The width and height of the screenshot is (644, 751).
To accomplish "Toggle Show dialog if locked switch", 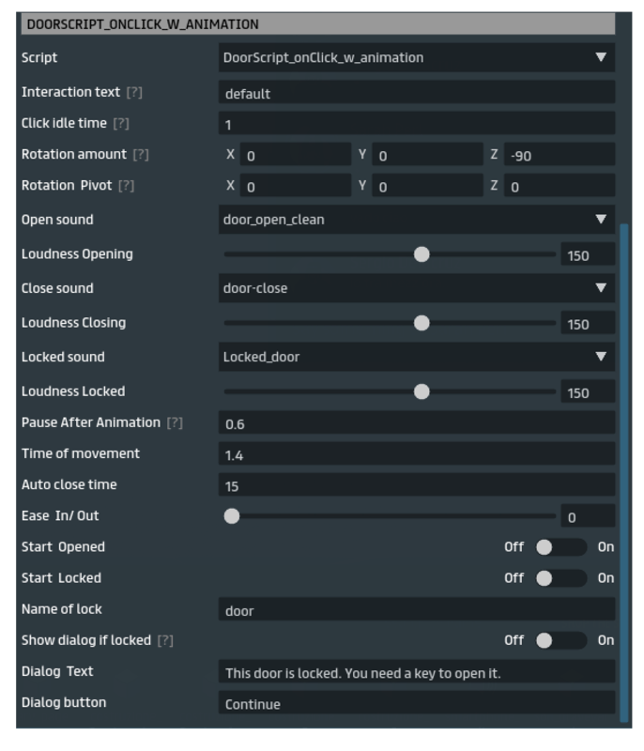I will [x=560, y=640].
